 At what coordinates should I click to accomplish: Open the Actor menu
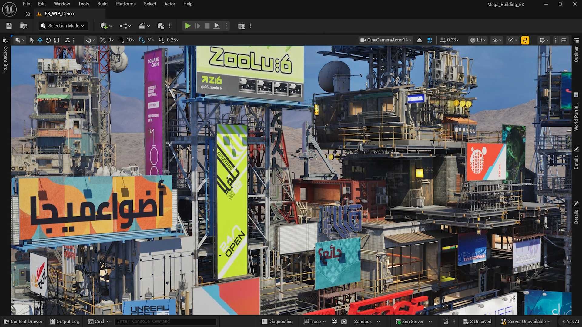click(x=170, y=4)
